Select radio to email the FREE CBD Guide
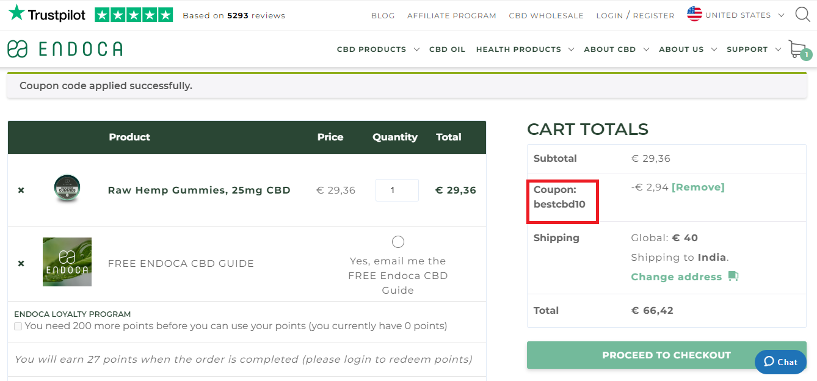Image resolution: width=817 pixels, height=381 pixels. tap(398, 241)
